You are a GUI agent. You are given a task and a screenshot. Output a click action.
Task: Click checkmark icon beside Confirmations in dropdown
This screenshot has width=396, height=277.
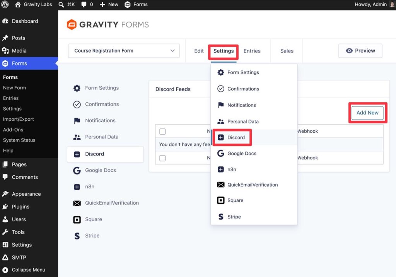click(x=221, y=89)
